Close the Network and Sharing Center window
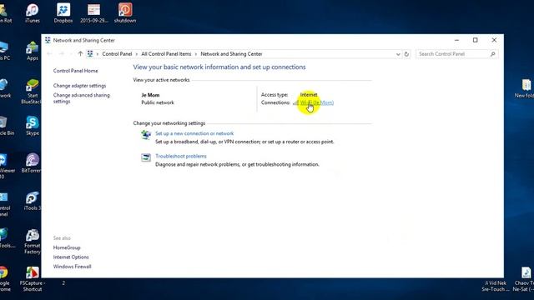The height and width of the screenshot is (300, 534). click(494, 40)
